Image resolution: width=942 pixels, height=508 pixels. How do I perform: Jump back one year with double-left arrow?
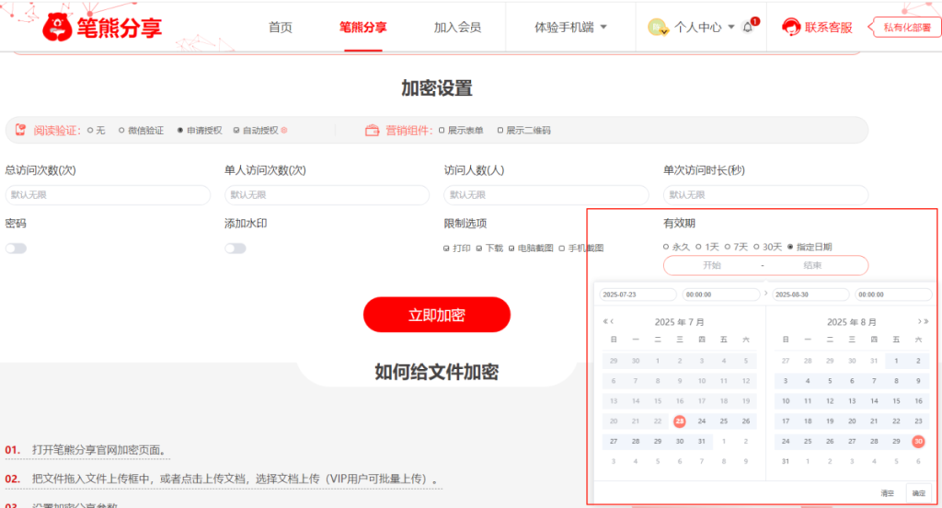point(605,321)
